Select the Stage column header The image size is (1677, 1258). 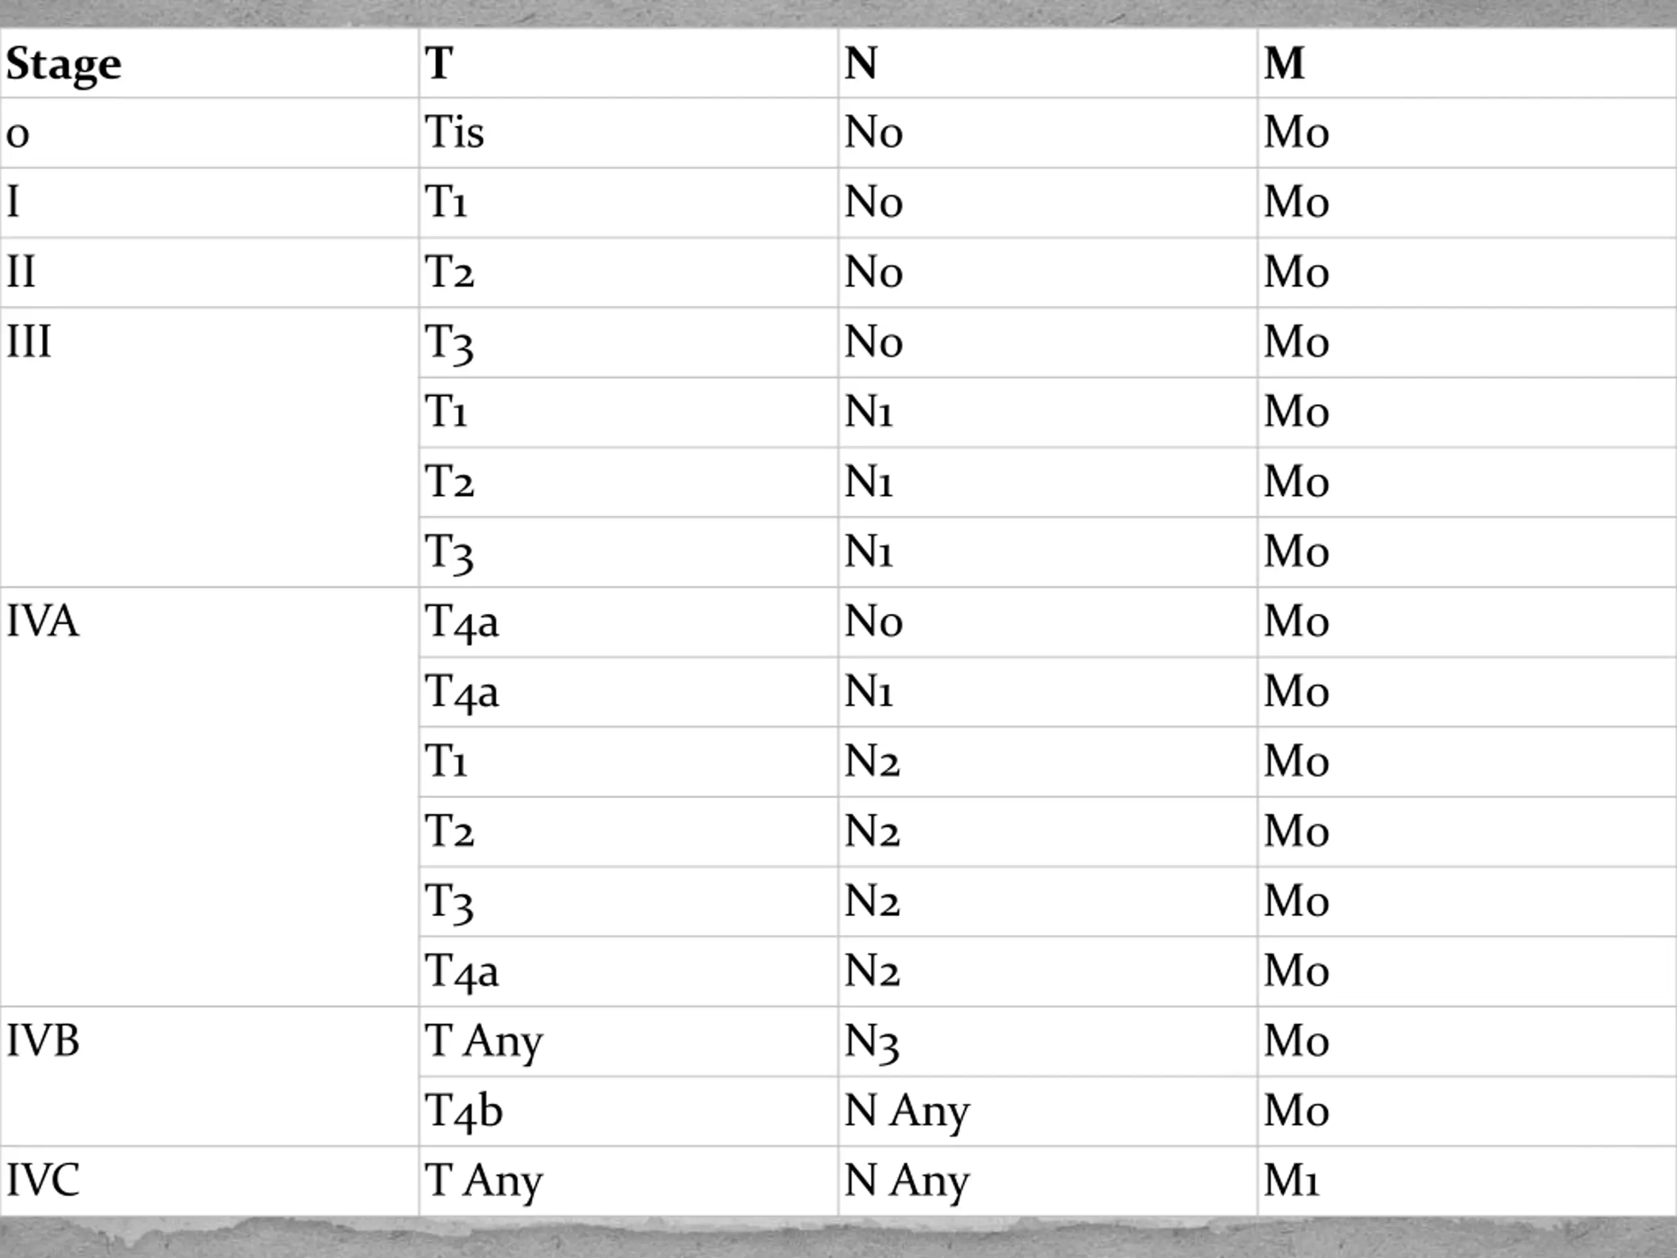click(x=209, y=63)
